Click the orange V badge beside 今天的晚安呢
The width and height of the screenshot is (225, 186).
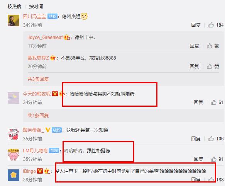pyautogui.click(x=55, y=94)
